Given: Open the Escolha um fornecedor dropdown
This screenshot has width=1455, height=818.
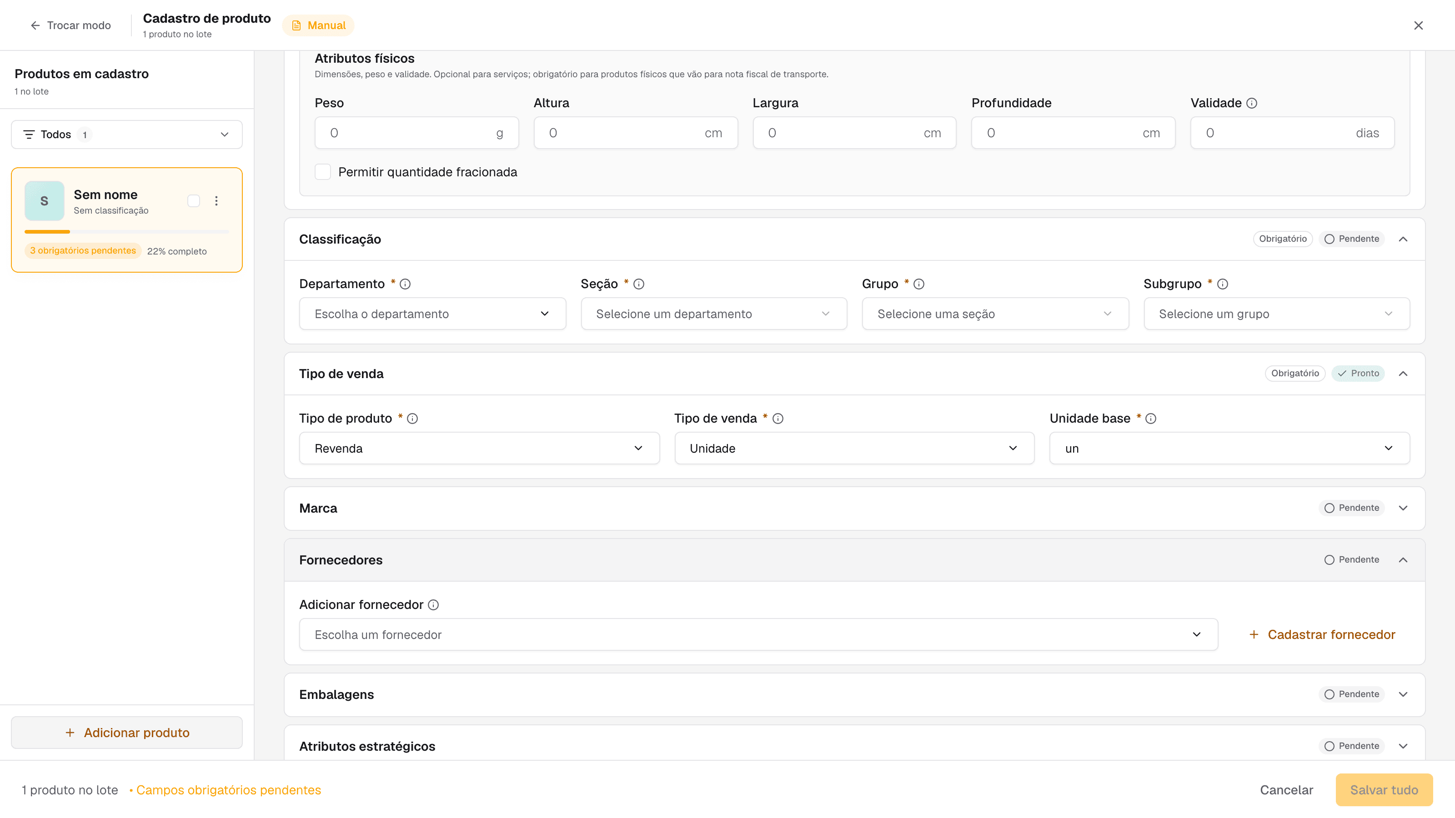Looking at the screenshot, I should [x=758, y=634].
